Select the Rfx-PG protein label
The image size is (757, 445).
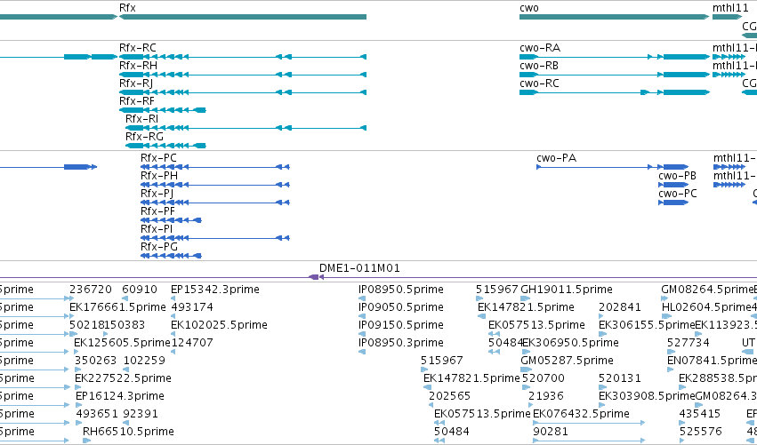coord(159,247)
